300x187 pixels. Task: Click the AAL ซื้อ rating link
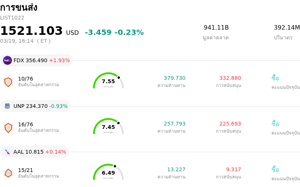coord(275,169)
